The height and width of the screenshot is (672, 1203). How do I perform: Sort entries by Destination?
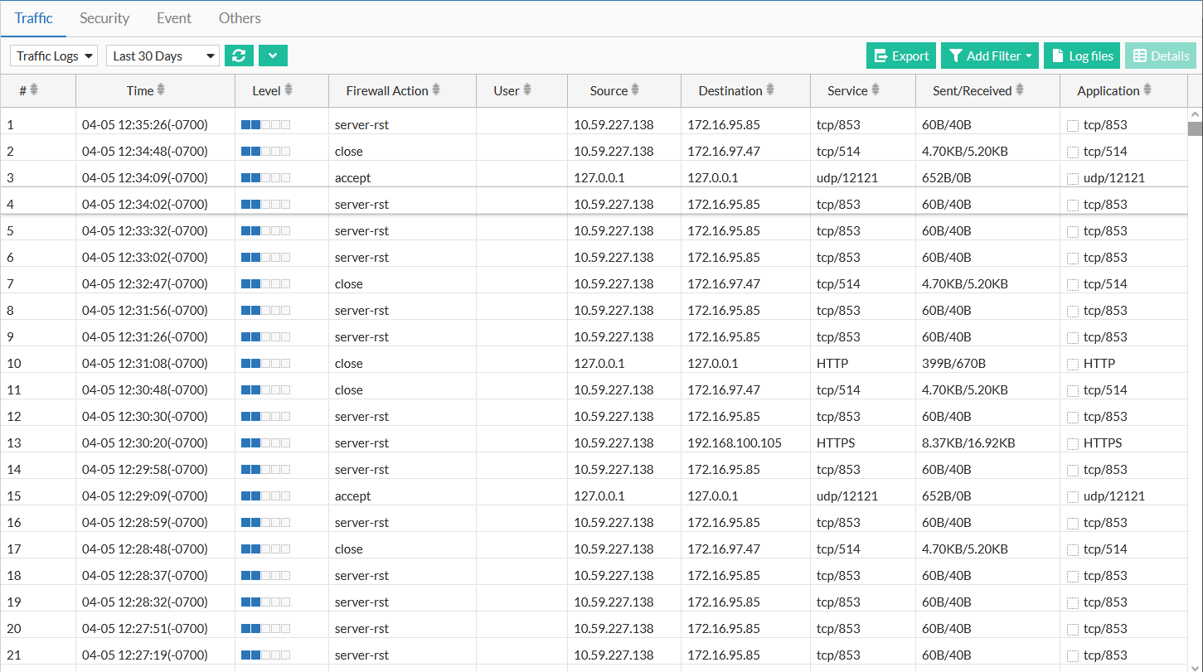tap(771, 90)
